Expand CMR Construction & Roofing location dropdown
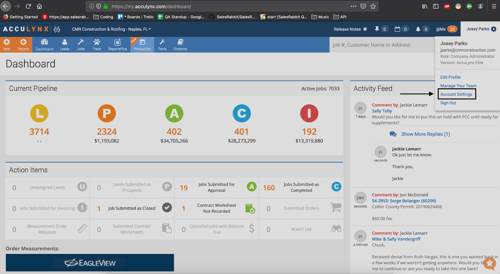This screenshot has width=500, height=274. click(112, 29)
